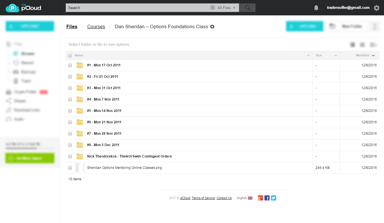384x223 pixels.
Task: Click folder icon for #1 - Mon 17 Oct 2011
Action: (80, 65)
